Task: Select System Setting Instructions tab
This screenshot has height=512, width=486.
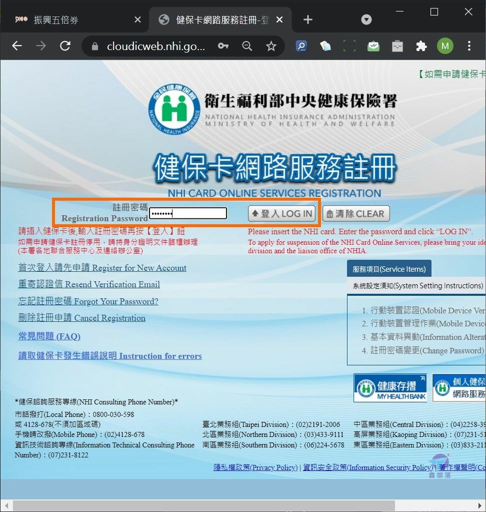Action: coord(417,285)
